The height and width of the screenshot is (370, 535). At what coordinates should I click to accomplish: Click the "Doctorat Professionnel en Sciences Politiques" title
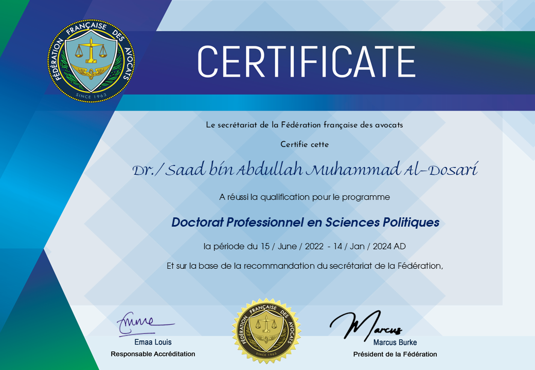coord(305,223)
